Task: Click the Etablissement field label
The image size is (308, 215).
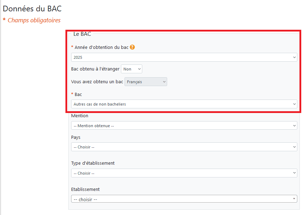Action: [x=85, y=189]
